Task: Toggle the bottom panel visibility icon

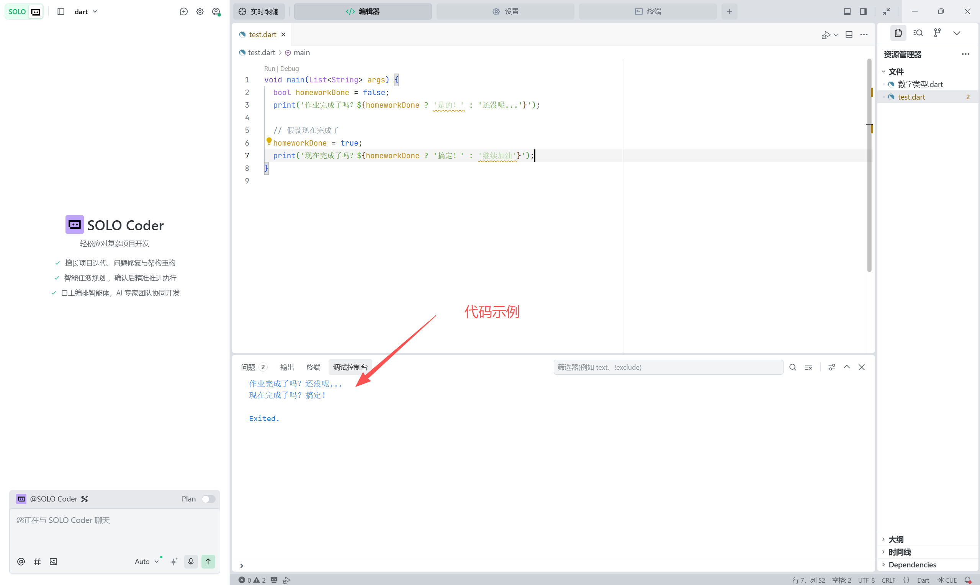Action: [847, 11]
